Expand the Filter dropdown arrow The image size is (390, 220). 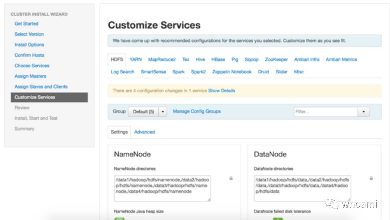(x=364, y=111)
